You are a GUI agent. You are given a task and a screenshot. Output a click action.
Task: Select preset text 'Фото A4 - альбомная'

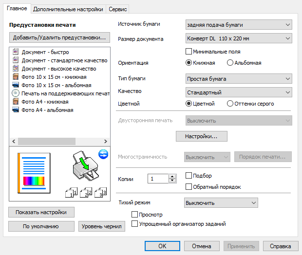[x=47, y=110]
